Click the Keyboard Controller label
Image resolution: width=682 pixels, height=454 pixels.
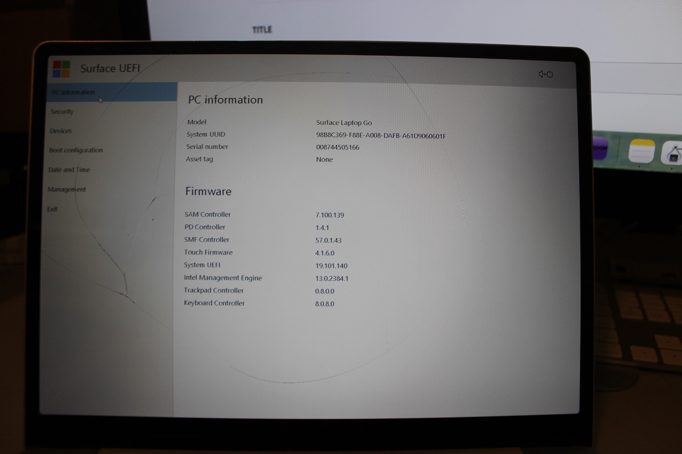(x=214, y=303)
